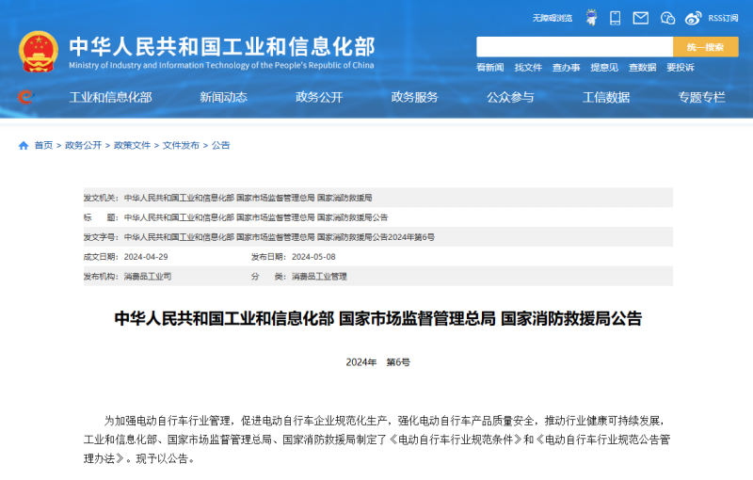This screenshot has height=480, width=753.
Task: Go to 首页 in breadcrumb
Action: pyautogui.click(x=43, y=146)
